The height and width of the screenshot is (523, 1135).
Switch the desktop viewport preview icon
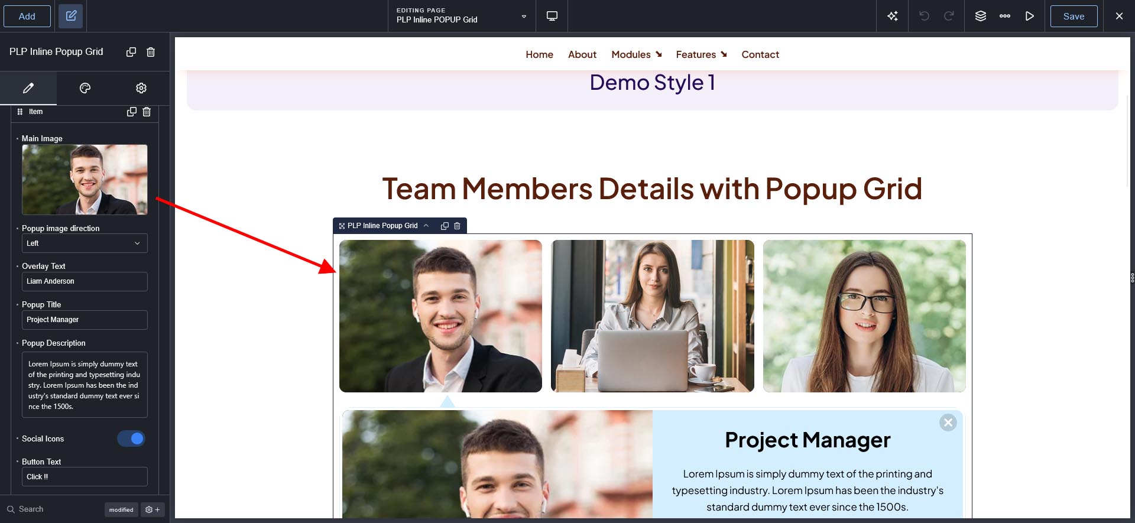tap(552, 16)
